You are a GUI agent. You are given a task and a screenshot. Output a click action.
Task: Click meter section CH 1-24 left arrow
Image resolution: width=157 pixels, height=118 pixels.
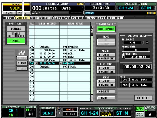coord(117,8)
